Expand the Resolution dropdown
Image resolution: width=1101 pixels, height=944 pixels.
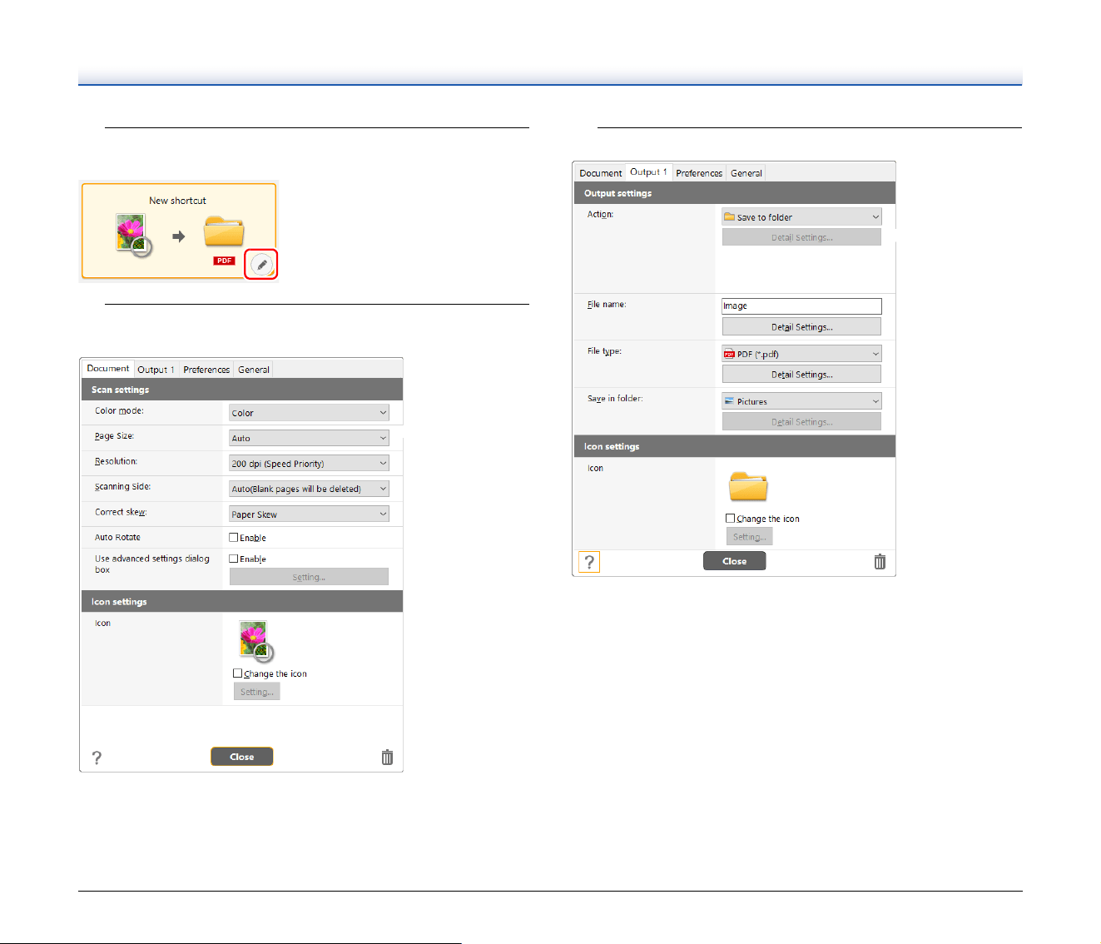click(309, 464)
